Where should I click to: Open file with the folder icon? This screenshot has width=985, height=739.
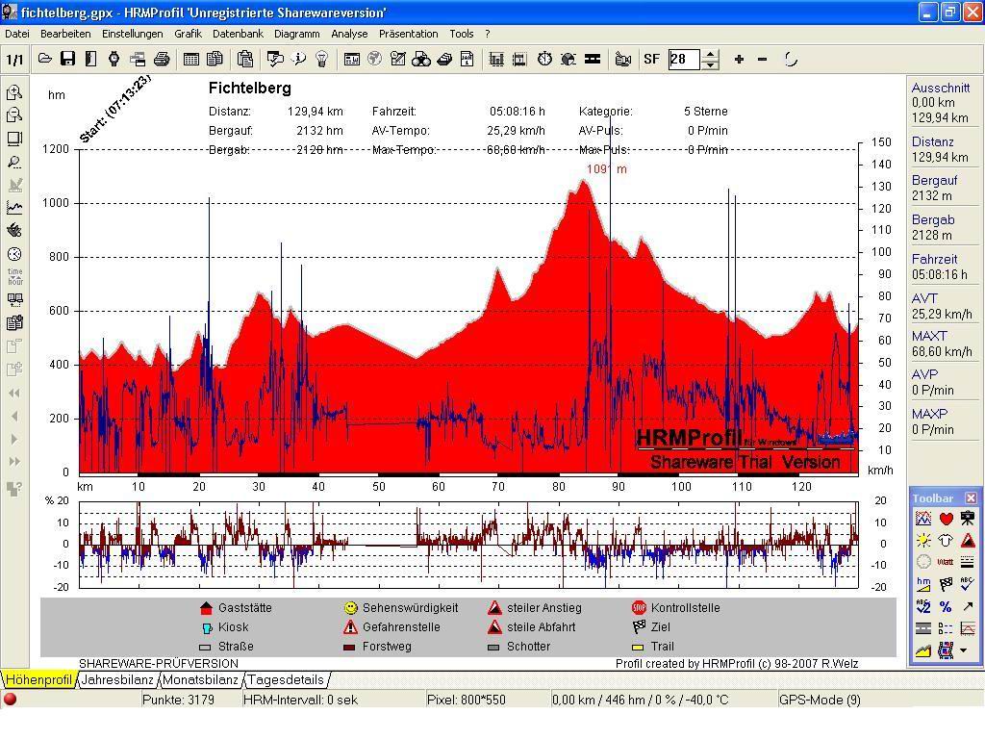(x=44, y=59)
